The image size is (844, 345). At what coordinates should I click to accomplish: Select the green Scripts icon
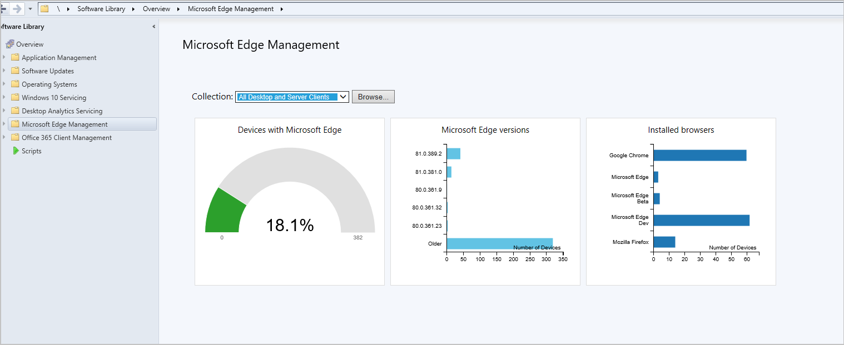(x=14, y=151)
